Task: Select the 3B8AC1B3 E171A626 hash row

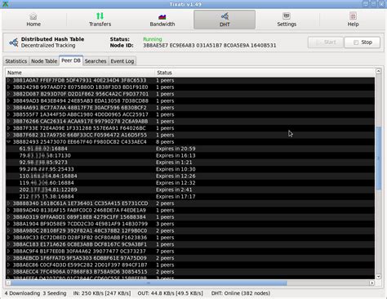Action: tap(190, 244)
